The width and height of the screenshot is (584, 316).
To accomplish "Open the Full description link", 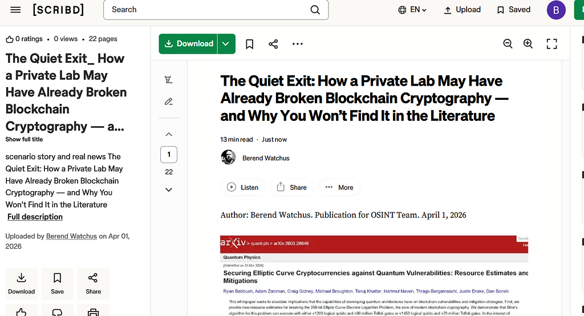I will pos(35,217).
